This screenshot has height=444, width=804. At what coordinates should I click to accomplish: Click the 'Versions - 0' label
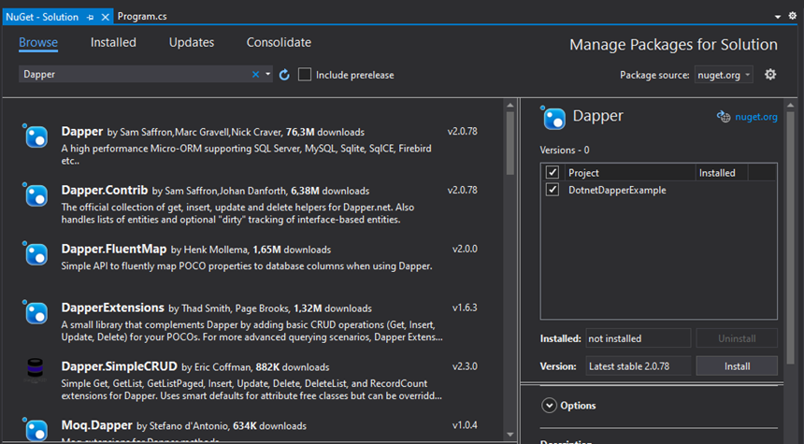pos(565,150)
